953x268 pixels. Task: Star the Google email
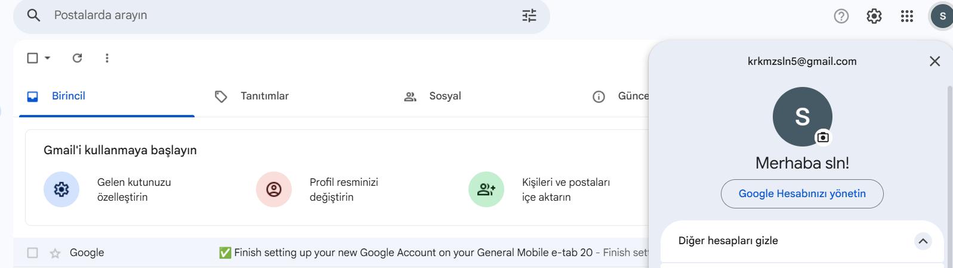click(x=55, y=253)
